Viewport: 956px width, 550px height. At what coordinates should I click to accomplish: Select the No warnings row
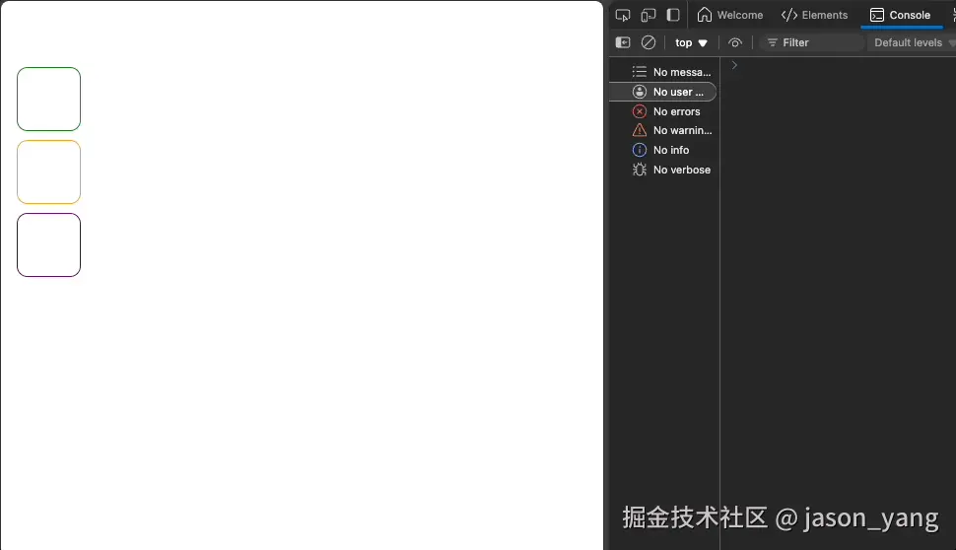click(x=662, y=130)
